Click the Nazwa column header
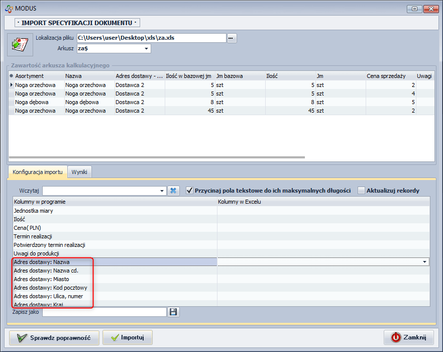This screenshot has width=443, height=352. pos(89,76)
